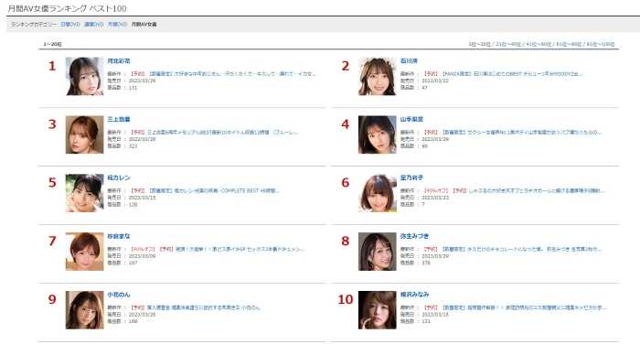640x344 pixels.
Task: Go to ranks 41–60 page link
Action: pyautogui.click(x=539, y=44)
